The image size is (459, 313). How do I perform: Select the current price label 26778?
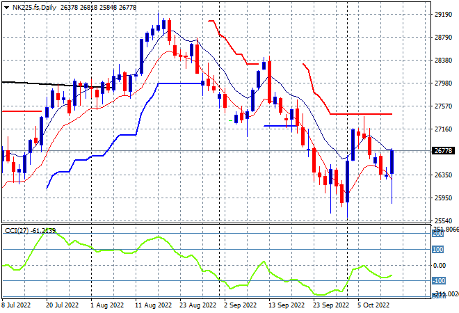click(x=443, y=151)
